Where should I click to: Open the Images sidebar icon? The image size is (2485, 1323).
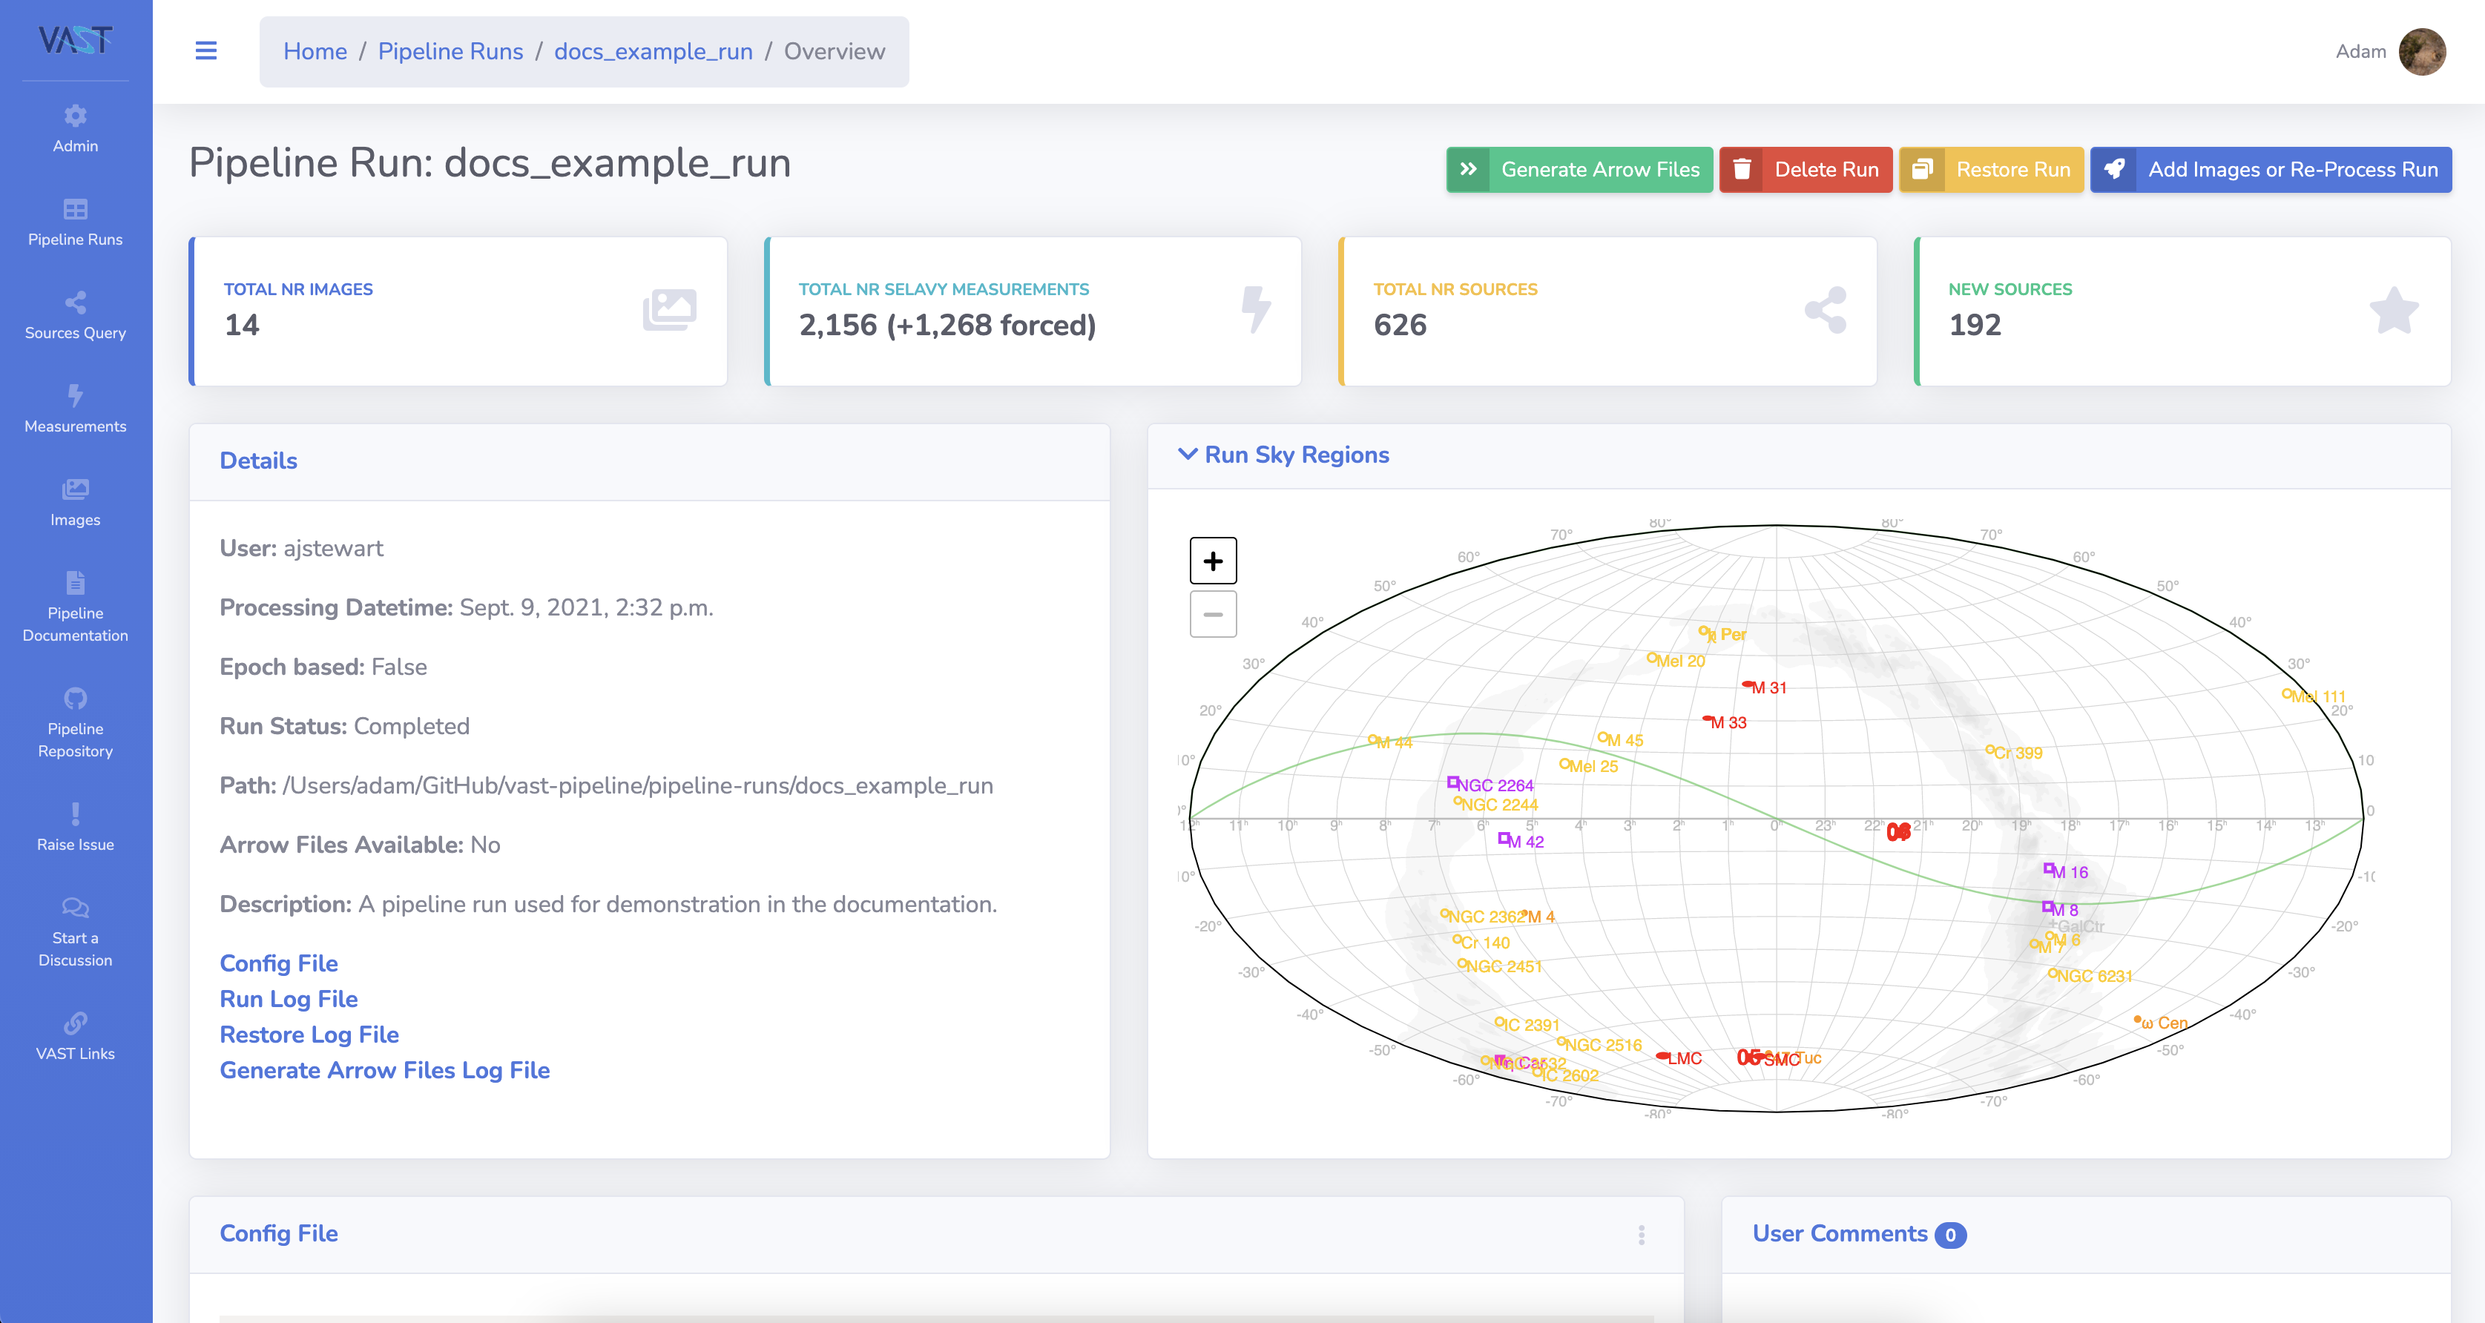click(x=75, y=490)
